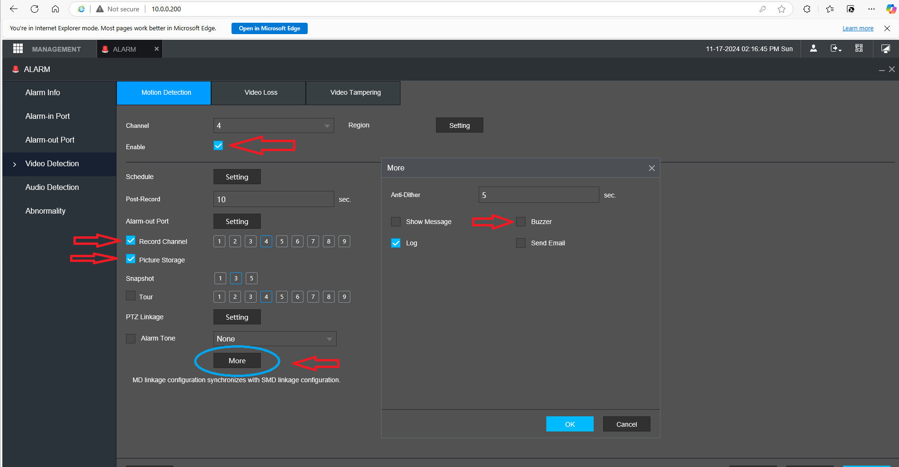Switch to the Video Loss tab

coord(258,93)
